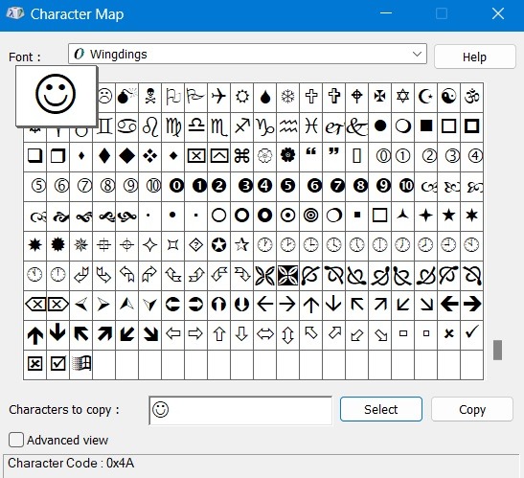The image size is (524, 478).
Task: Select the frowning face character
Action: [x=105, y=97]
